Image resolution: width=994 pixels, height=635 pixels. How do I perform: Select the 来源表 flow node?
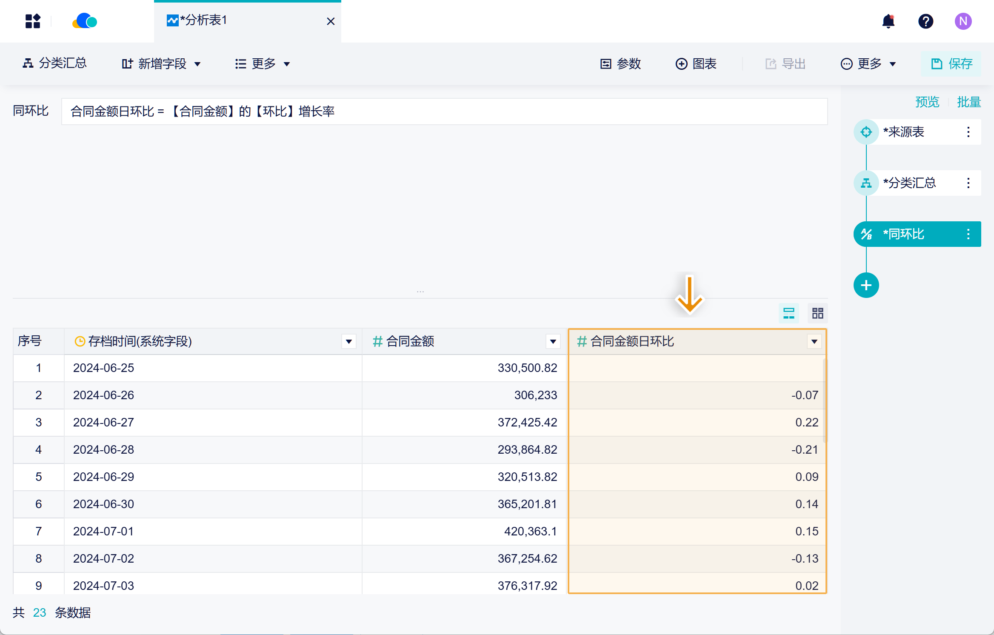point(903,132)
